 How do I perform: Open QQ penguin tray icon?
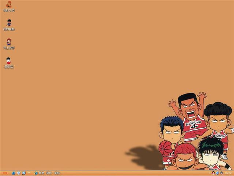point(213,173)
